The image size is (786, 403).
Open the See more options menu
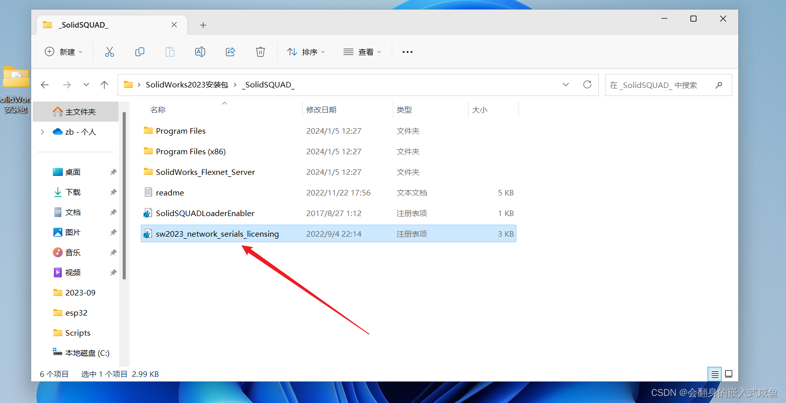tap(407, 52)
